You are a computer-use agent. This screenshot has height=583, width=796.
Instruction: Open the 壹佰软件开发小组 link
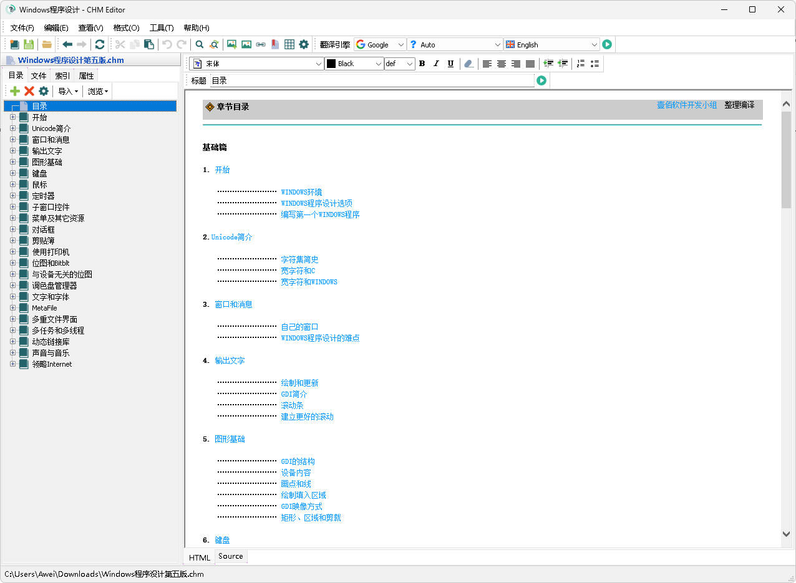(x=687, y=105)
